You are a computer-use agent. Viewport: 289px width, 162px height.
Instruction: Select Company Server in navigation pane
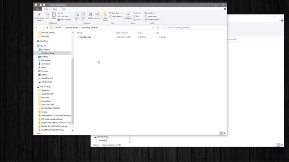coord(53,53)
